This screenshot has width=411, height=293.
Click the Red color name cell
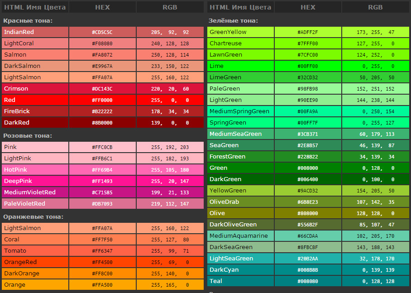[35, 100]
